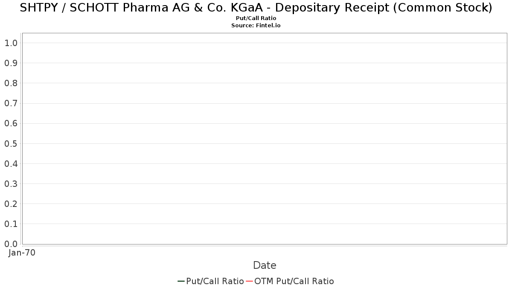Screen dimensions: 512x288
Task: Click the 0.1 y-axis label
Action: pos(11,224)
